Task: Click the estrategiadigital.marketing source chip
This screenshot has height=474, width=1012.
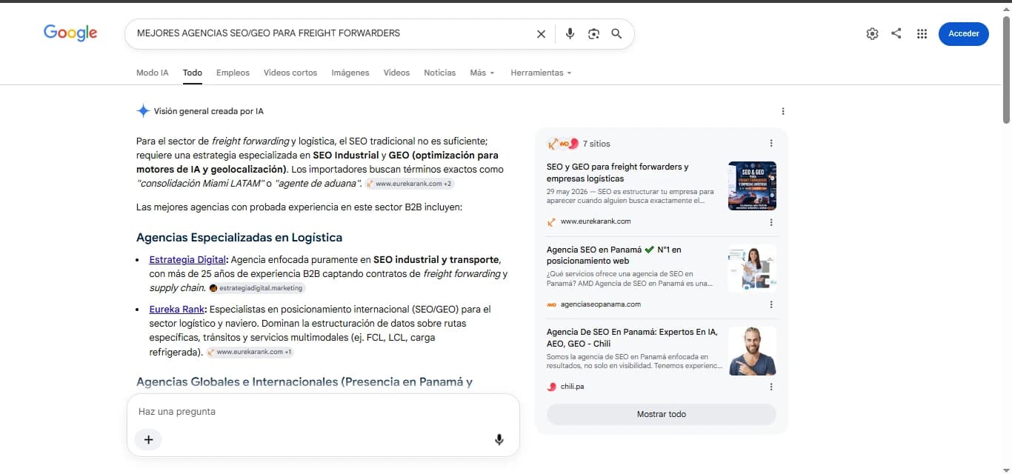Action: pos(256,288)
